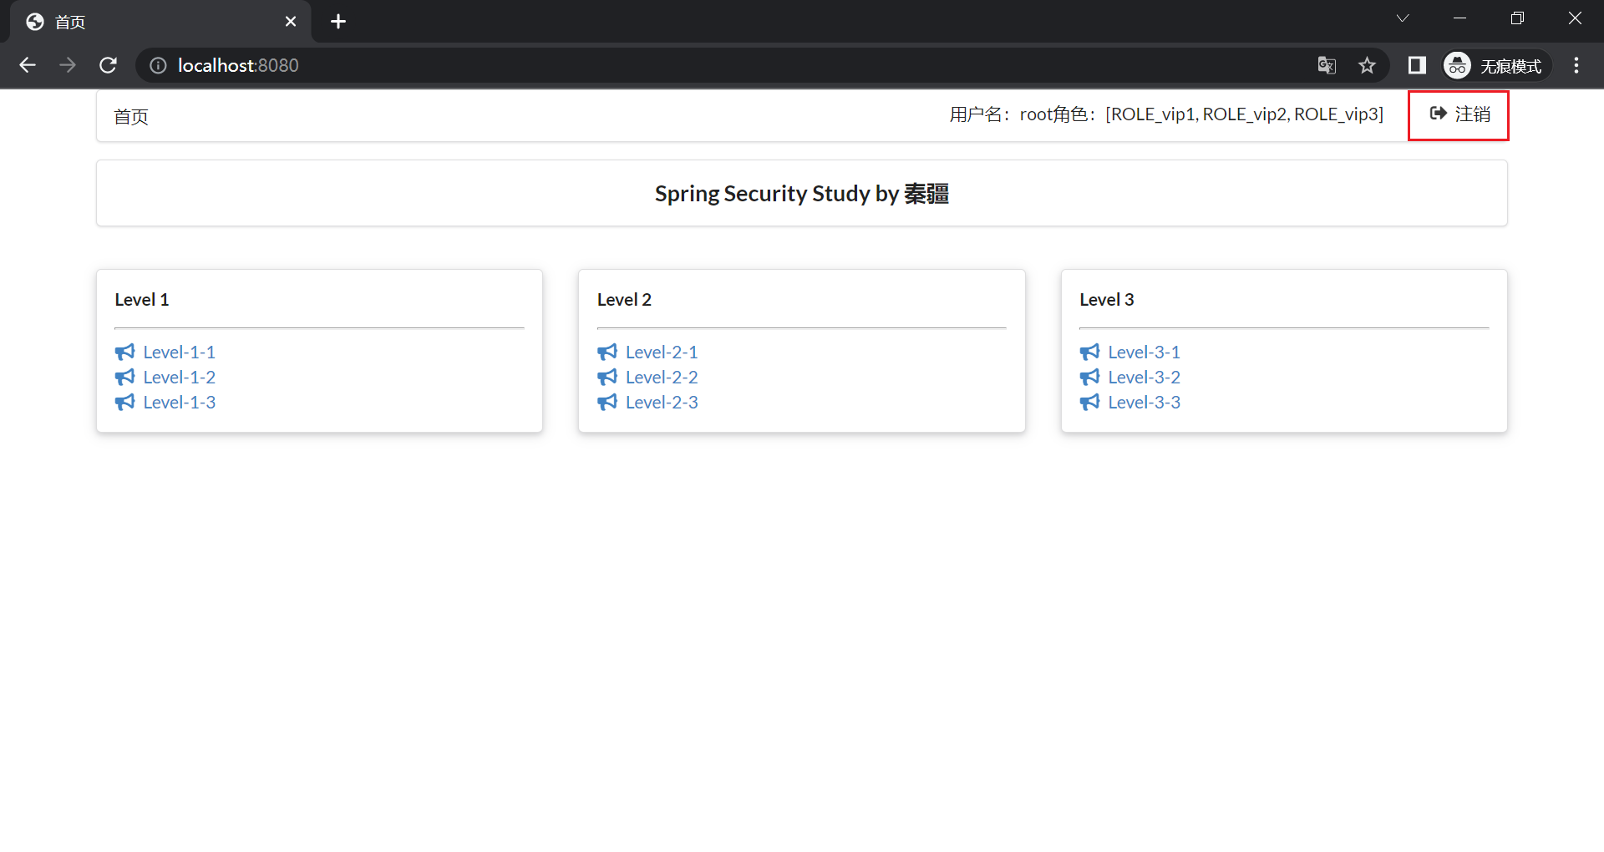Open the incognito 无痕模式 profile indicator

coord(1495,65)
